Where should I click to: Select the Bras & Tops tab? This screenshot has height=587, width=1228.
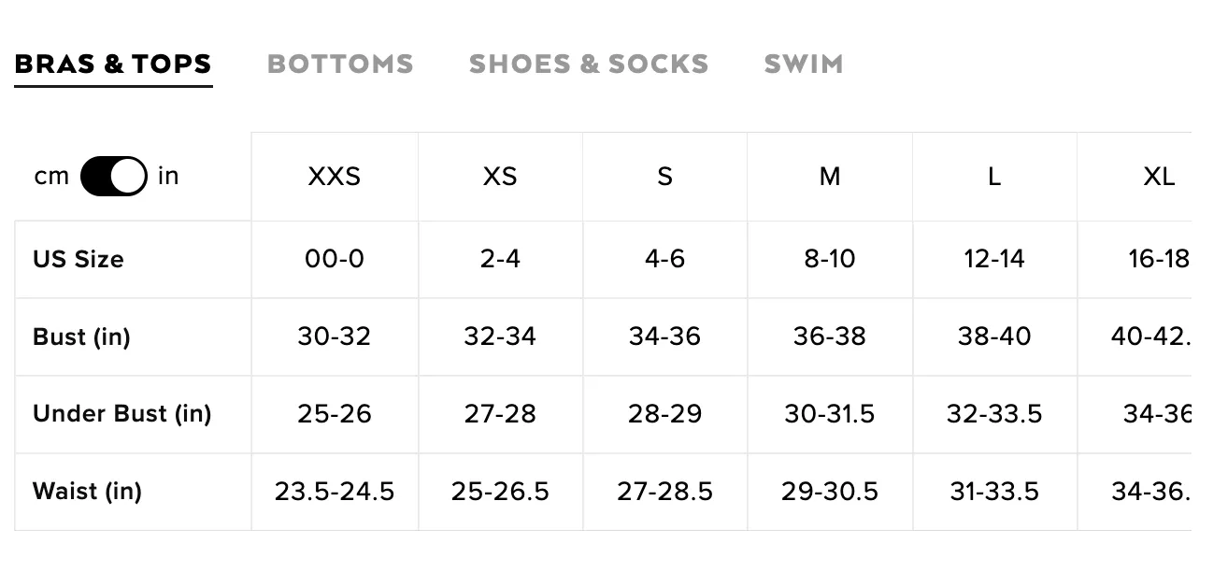click(113, 64)
